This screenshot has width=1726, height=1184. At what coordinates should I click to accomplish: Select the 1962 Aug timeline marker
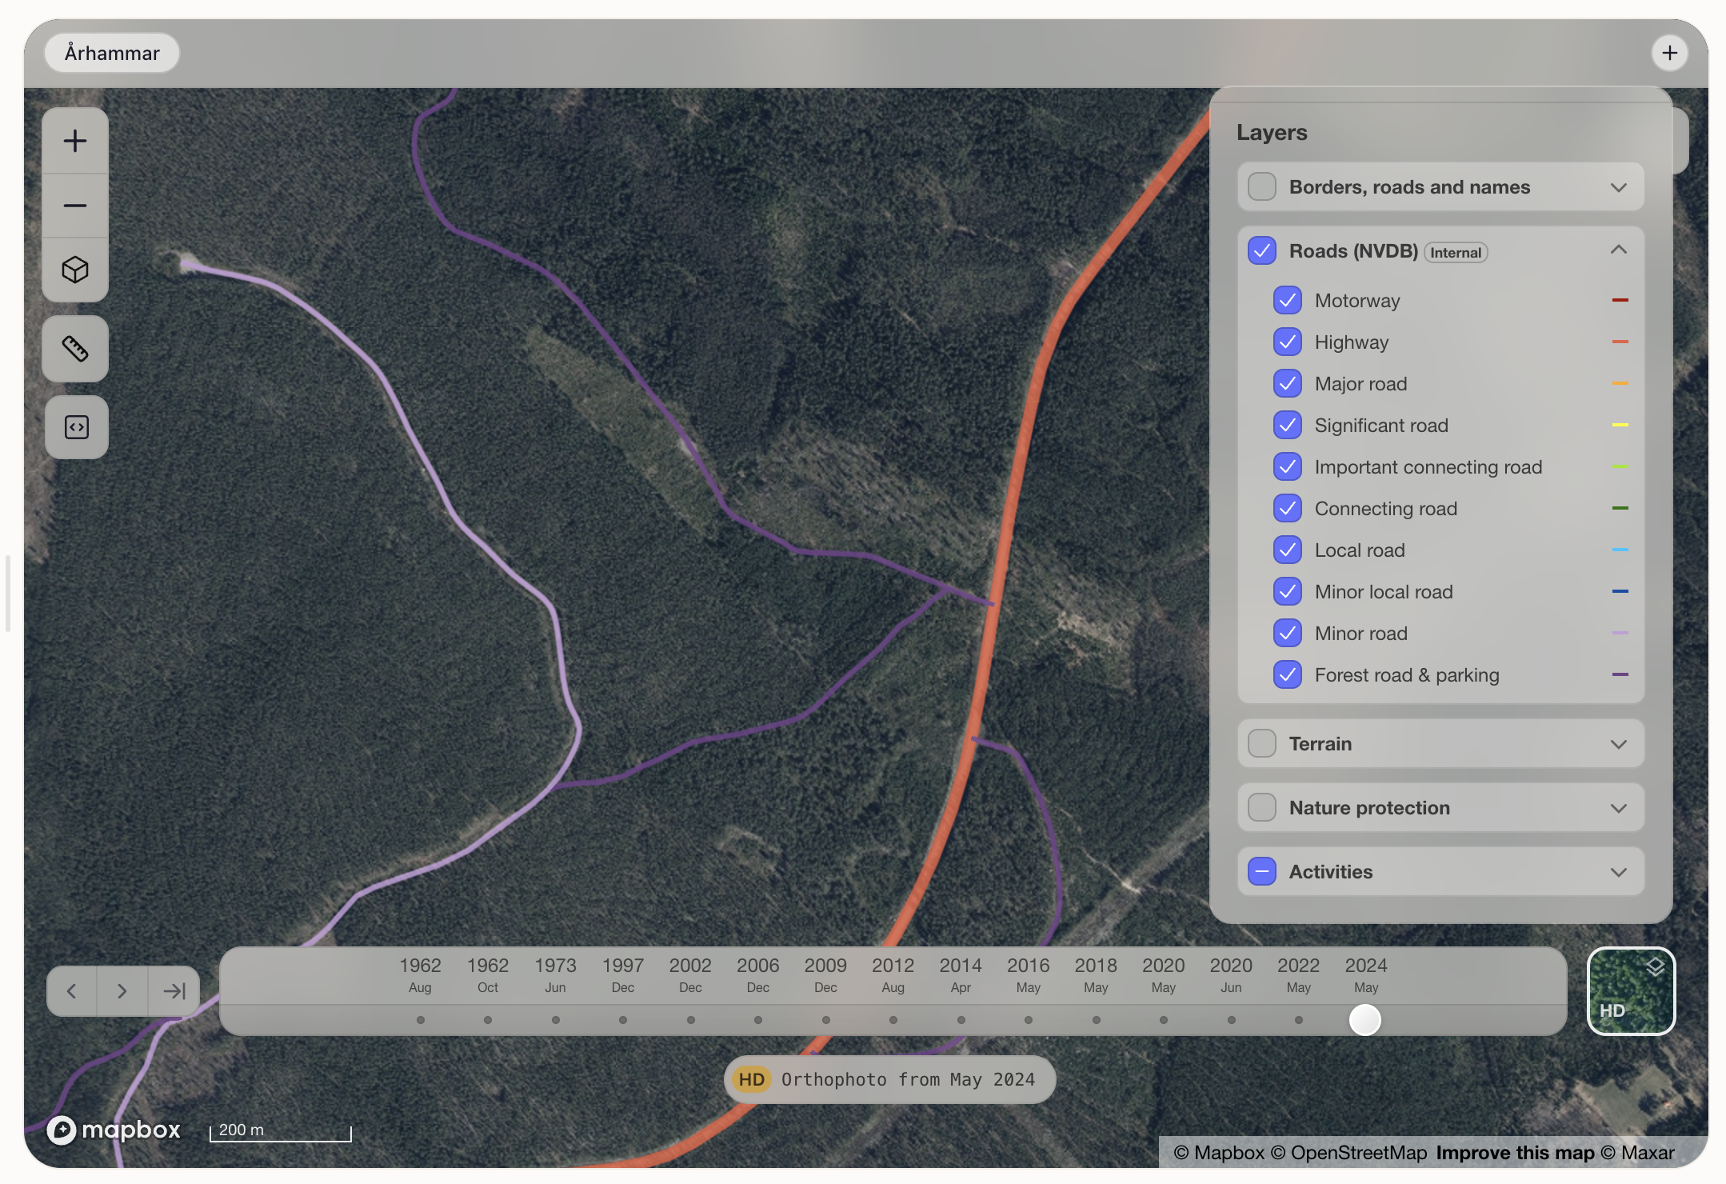(421, 1020)
